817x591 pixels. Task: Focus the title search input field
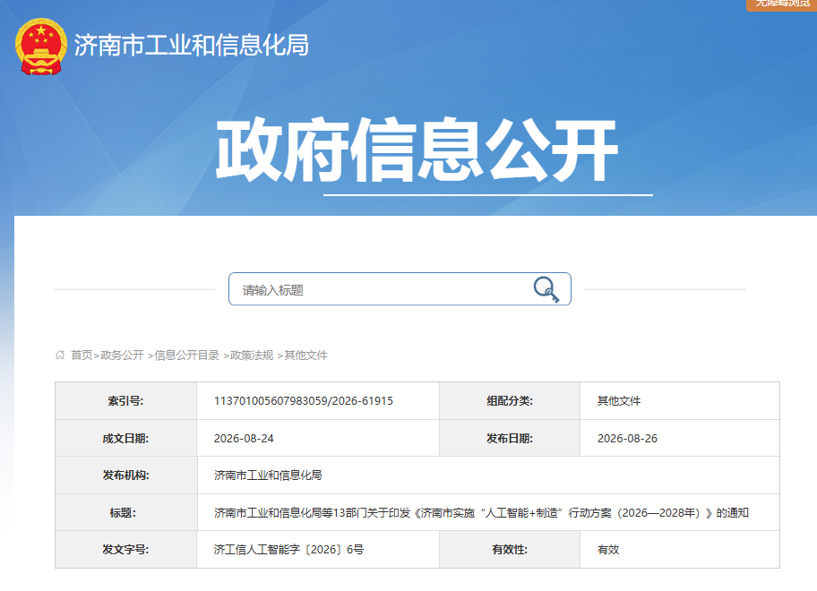coord(400,289)
